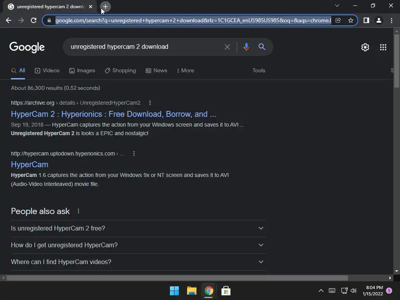400x300 pixels.
Task: Open archive.org result options menu
Action: point(150,103)
